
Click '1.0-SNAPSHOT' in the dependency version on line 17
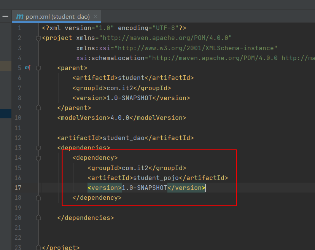[x=145, y=188]
